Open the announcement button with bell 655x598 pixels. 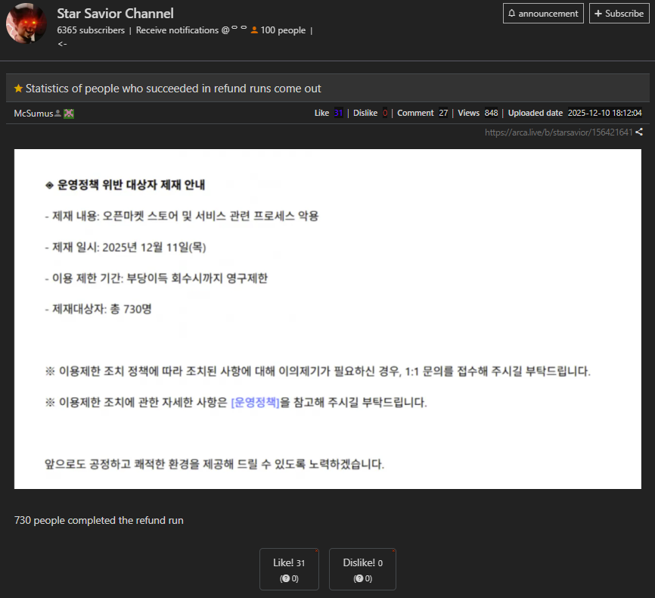point(543,14)
